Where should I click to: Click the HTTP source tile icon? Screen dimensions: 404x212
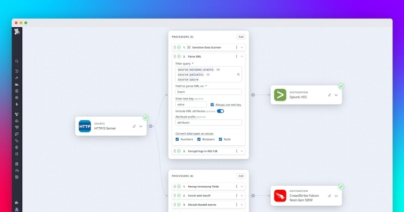tap(85, 126)
